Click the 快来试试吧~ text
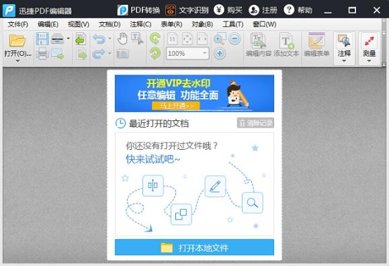 tap(153, 159)
